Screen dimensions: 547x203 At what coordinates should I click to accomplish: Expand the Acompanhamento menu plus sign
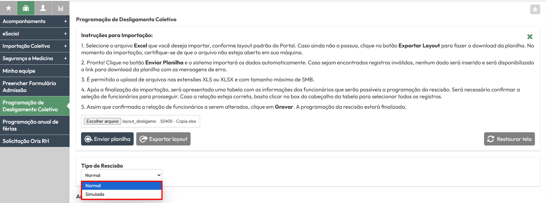[x=66, y=21]
